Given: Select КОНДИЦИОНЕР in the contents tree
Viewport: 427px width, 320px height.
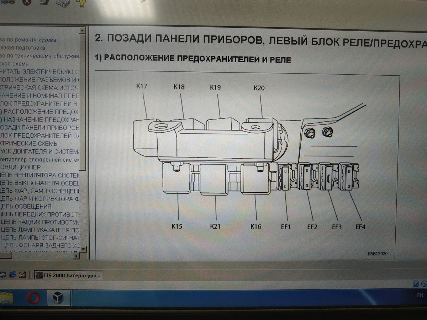Looking at the screenshot, I should click(x=21, y=167).
